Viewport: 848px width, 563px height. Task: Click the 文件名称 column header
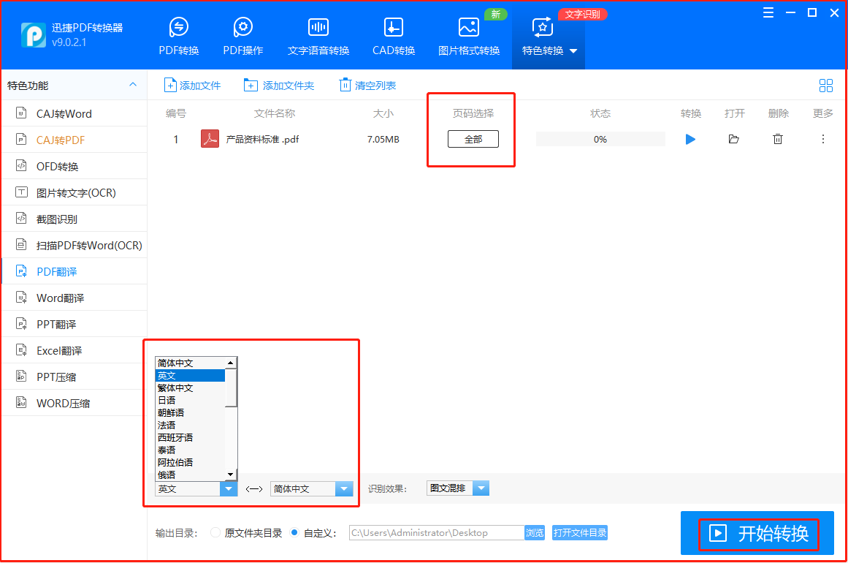274,113
